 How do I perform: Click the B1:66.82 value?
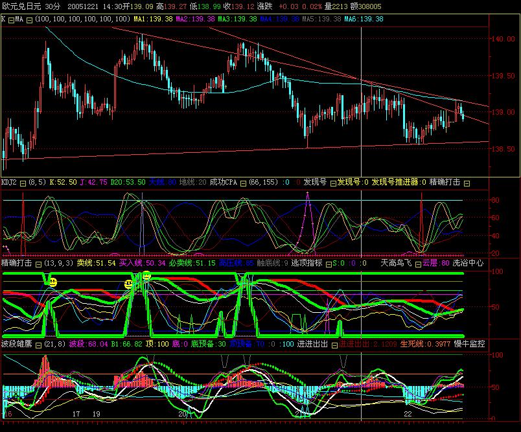(126, 344)
